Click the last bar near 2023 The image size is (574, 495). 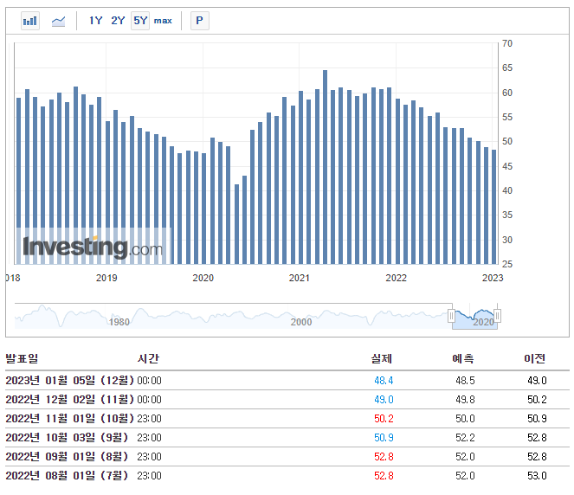(x=493, y=207)
